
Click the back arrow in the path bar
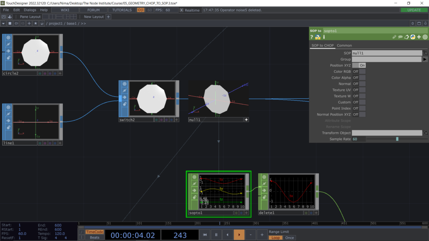click(16, 23)
